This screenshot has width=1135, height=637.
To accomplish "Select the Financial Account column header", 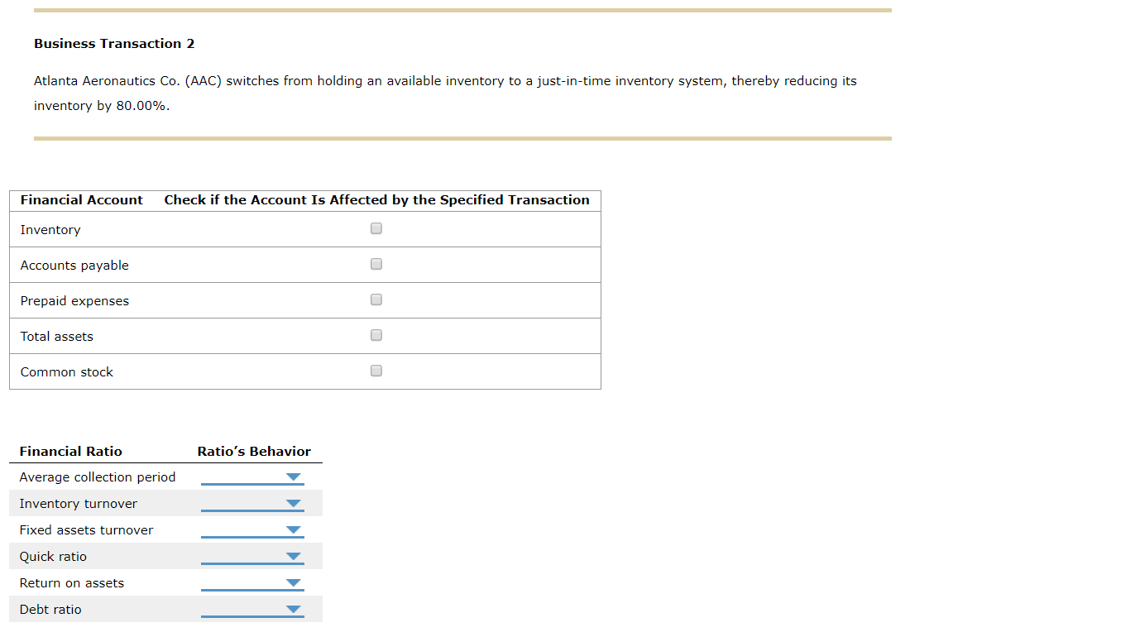I will pos(81,199).
